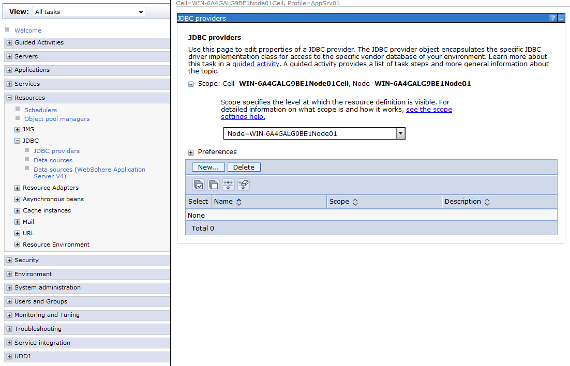Open the see the scope settings help link

pyautogui.click(x=336, y=113)
